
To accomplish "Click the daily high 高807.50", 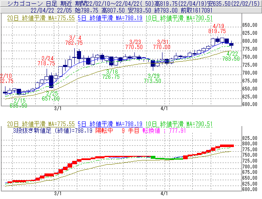I will (113, 10).
